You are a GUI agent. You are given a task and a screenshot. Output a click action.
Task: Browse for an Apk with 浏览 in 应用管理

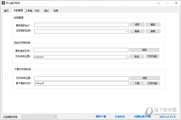pyautogui.click(x=137, y=24)
